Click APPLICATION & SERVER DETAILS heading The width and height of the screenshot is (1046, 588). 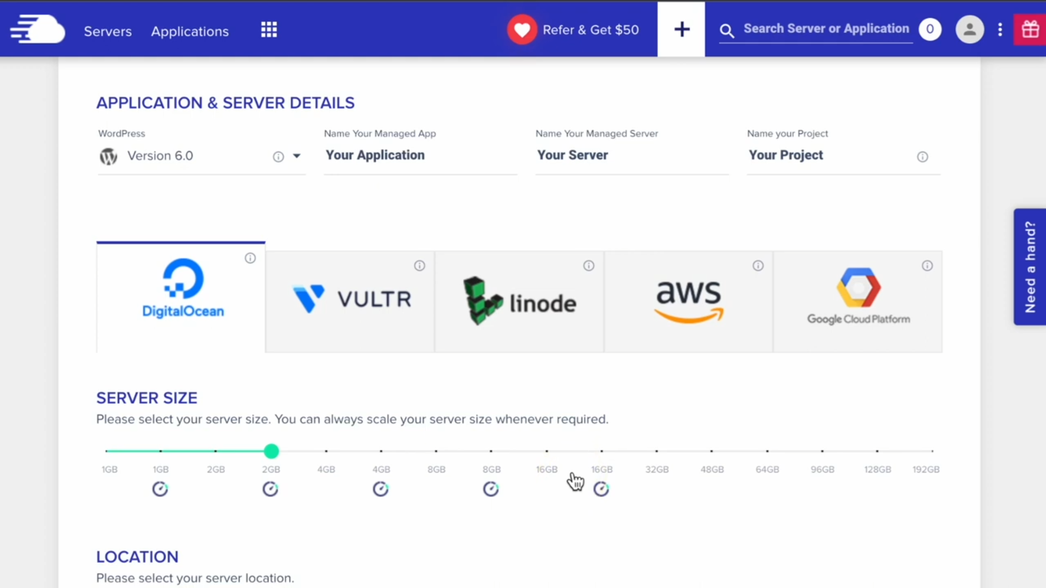226,103
